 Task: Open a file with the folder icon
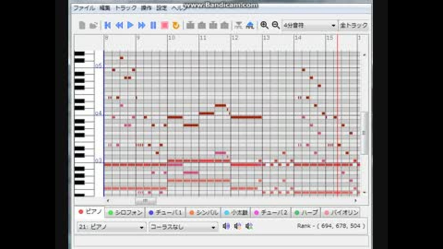(x=93, y=25)
